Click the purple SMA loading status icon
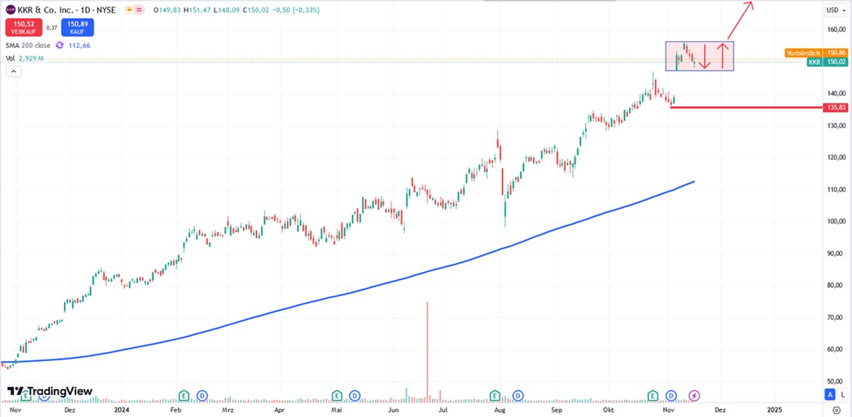 [x=59, y=45]
